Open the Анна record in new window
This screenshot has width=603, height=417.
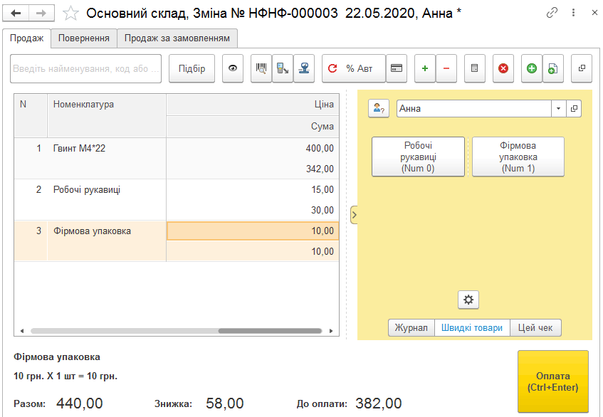pyautogui.click(x=574, y=108)
